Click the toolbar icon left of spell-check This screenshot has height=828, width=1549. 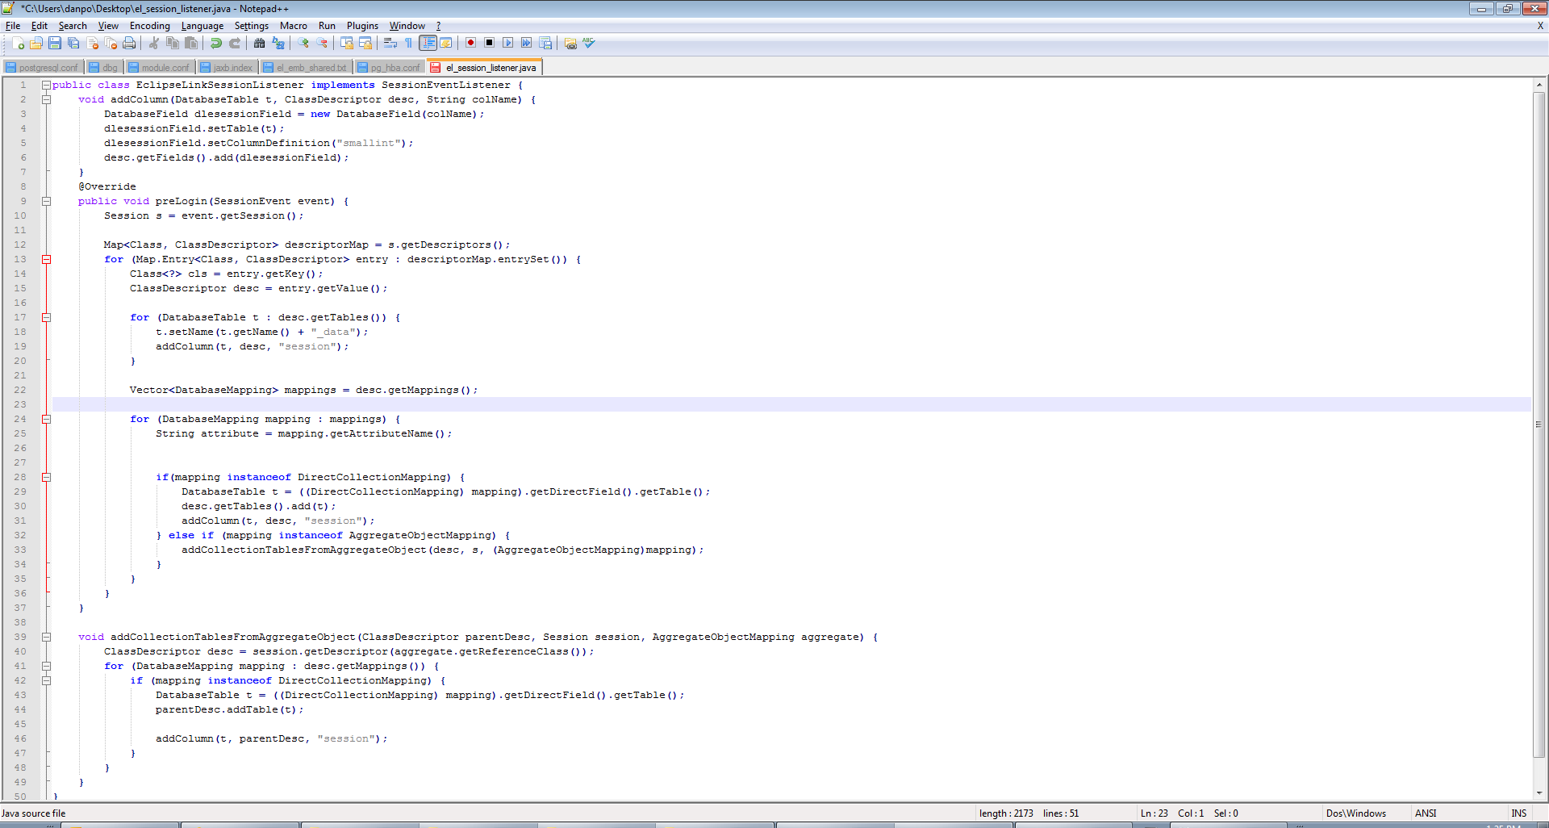click(570, 44)
